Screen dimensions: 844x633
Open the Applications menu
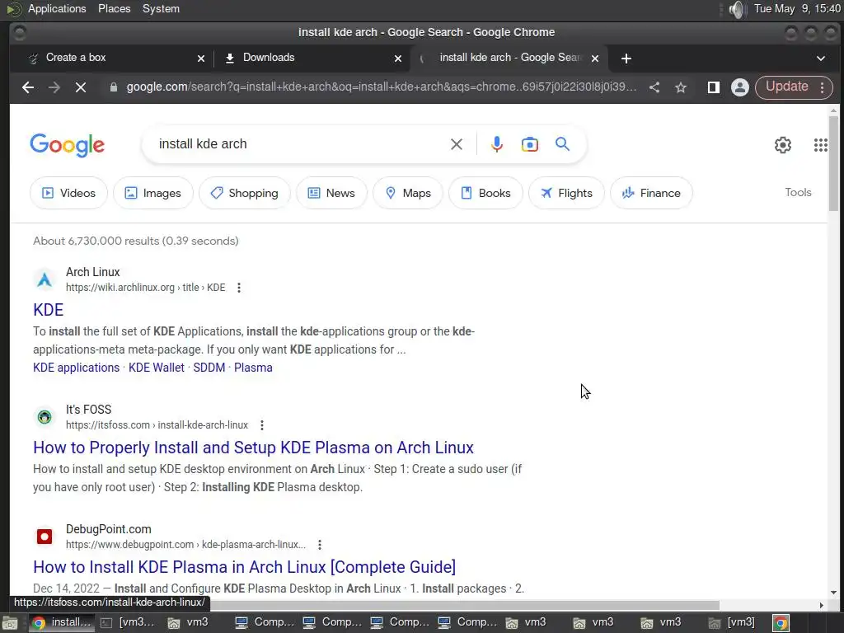(x=57, y=8)
